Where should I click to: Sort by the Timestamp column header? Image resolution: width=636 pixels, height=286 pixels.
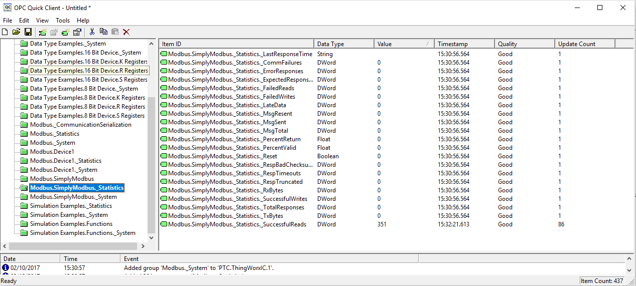(x=464, y=44)
